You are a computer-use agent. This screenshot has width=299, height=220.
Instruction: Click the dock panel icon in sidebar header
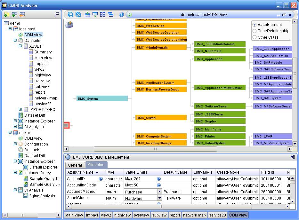(x=57, y=14)
